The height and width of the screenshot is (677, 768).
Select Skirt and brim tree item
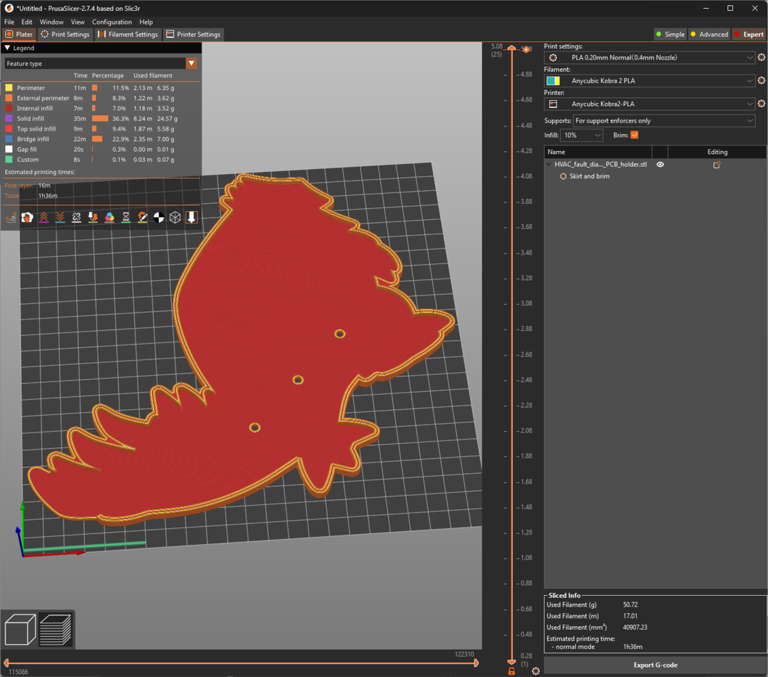[589, 176]
